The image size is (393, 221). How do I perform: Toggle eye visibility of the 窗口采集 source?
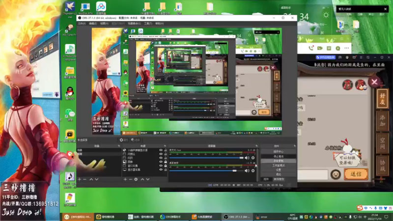(161, 166)
